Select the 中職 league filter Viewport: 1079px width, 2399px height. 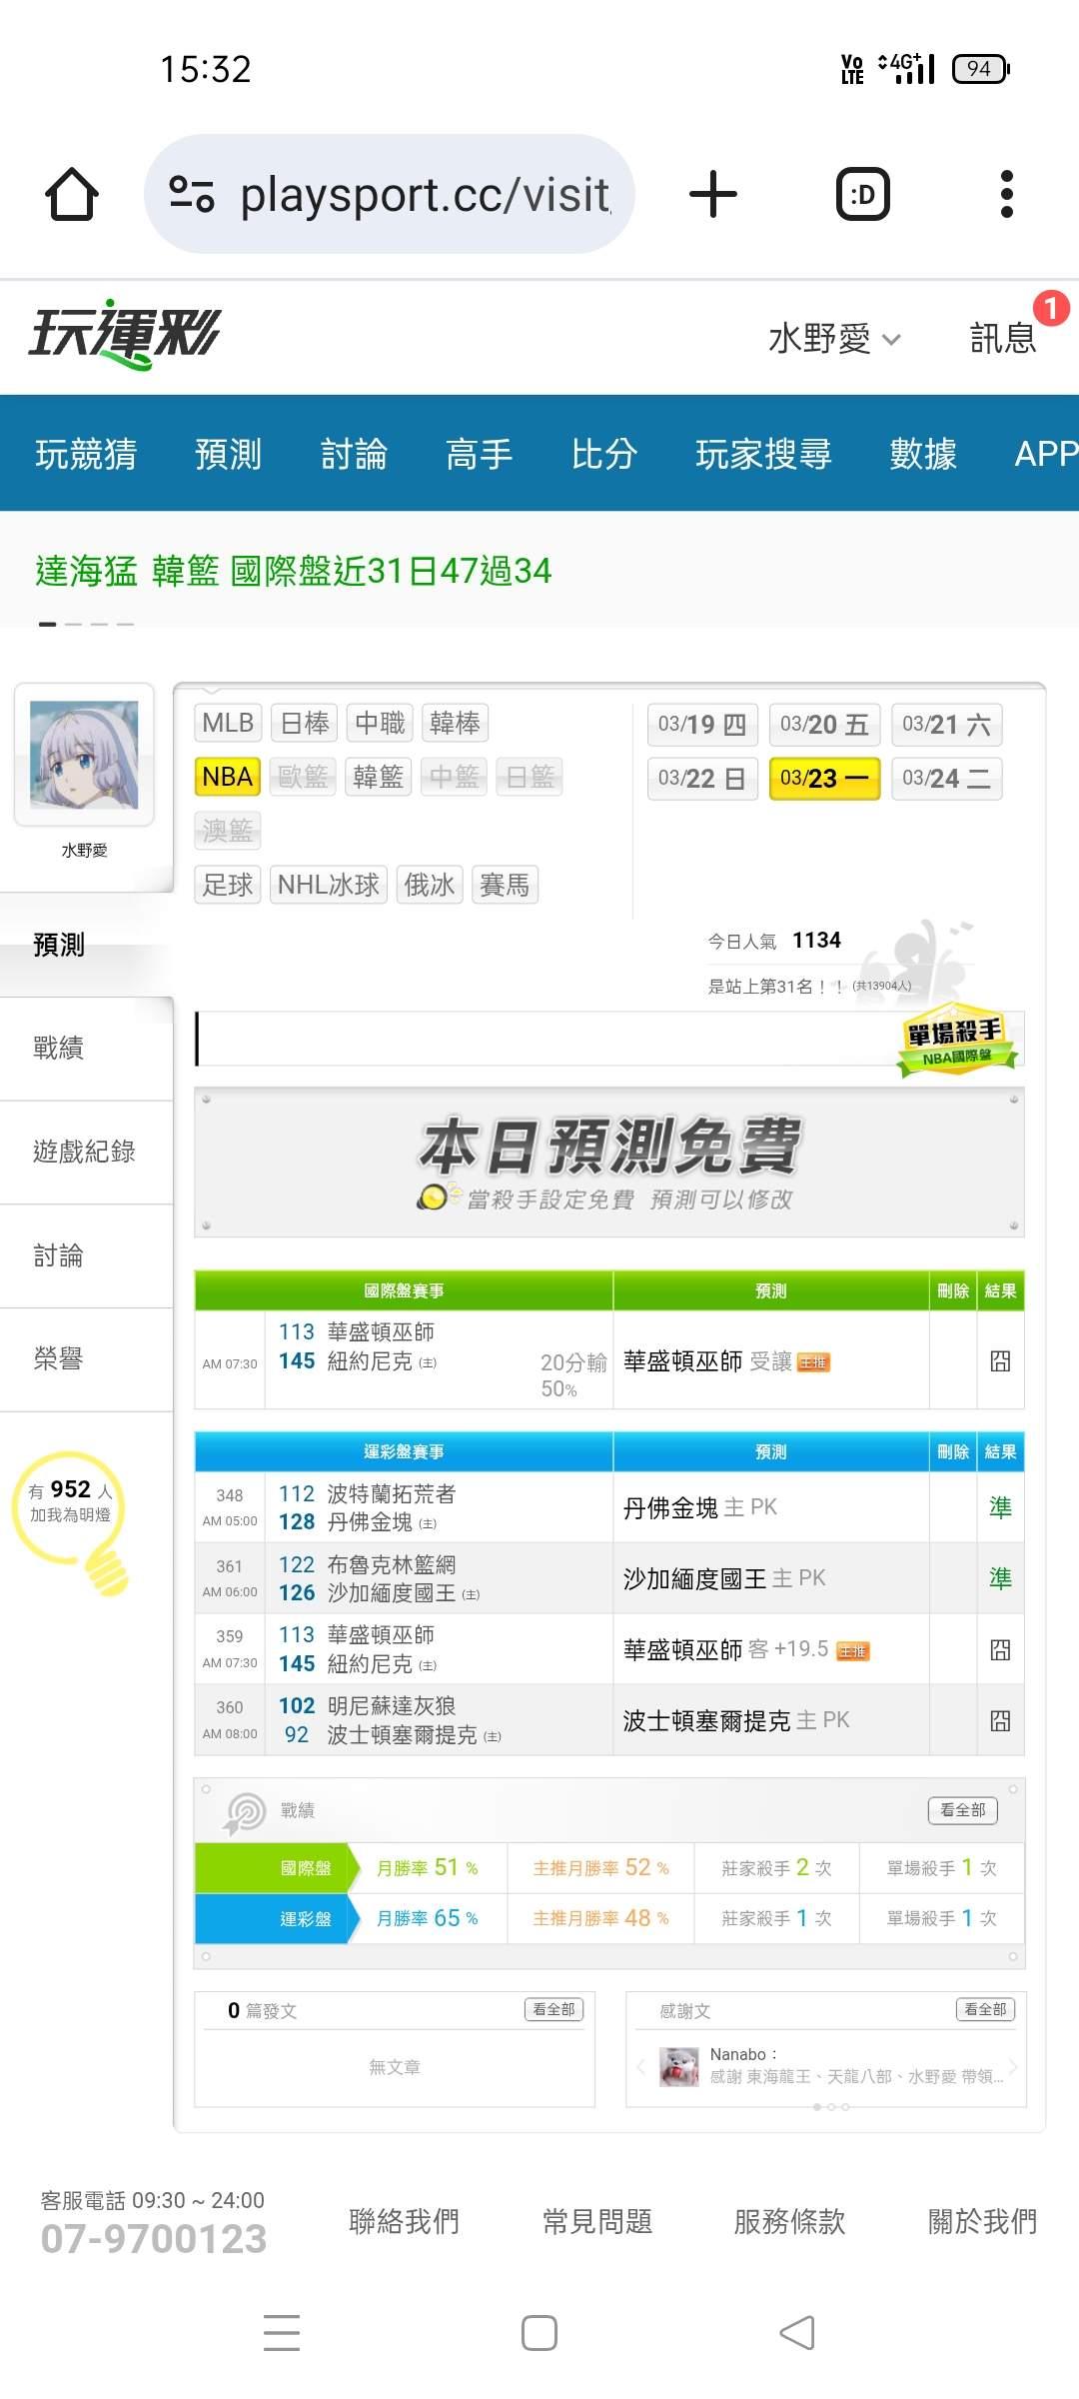point(380,723)
